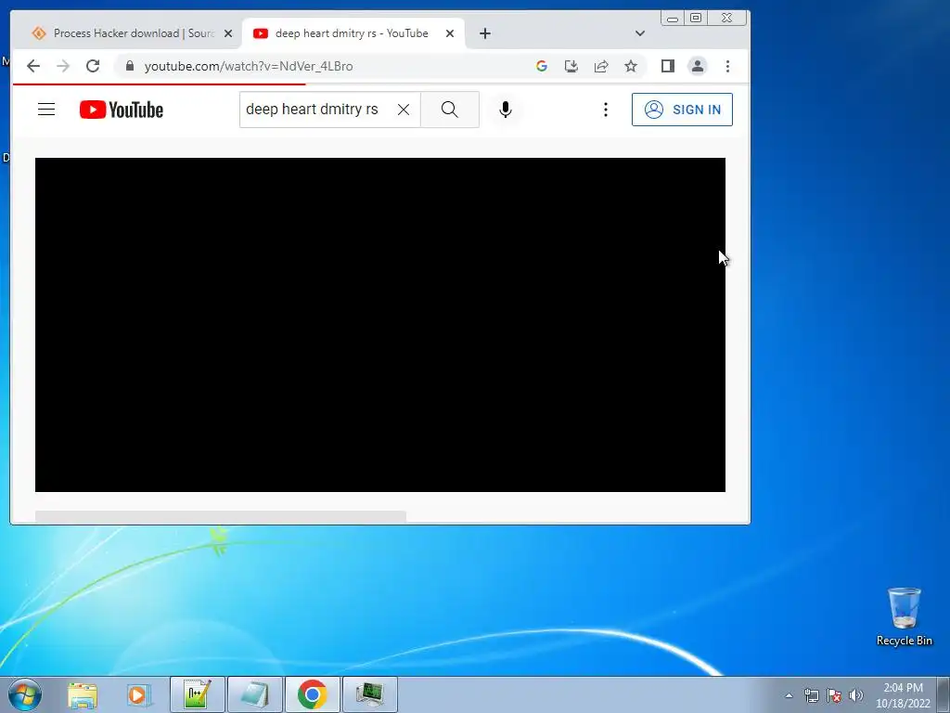
Task: Start voice search with the microphone
Action: (506, 110)
